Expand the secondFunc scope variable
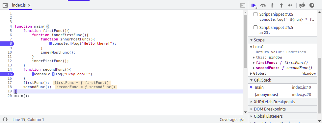 (254, 68)
